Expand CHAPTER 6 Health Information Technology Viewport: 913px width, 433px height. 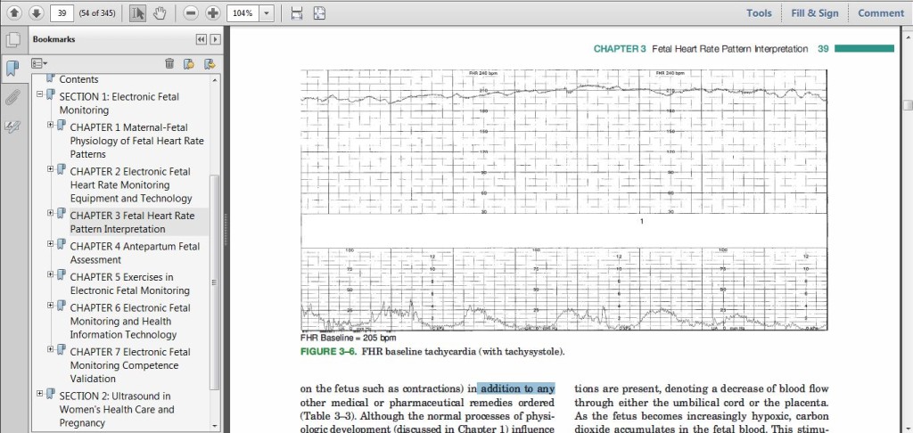51,305
